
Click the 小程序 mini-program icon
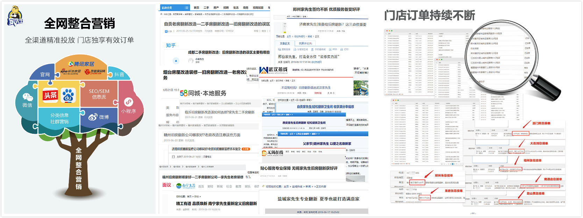coord(129,102)
